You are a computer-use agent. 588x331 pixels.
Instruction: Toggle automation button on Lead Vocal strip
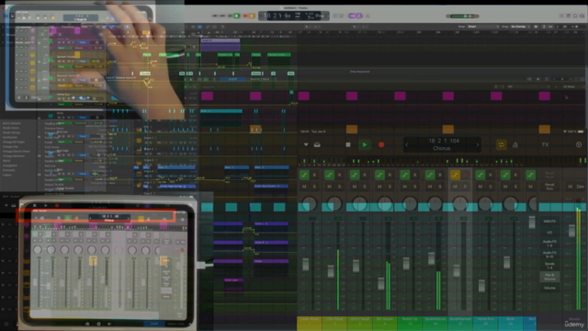304,175
